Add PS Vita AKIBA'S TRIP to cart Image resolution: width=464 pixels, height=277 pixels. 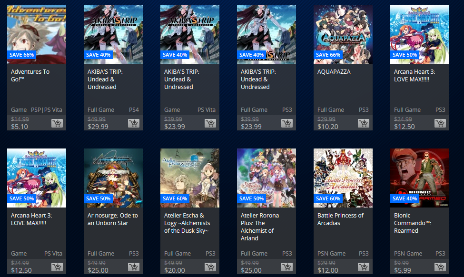tap(210, 123)
